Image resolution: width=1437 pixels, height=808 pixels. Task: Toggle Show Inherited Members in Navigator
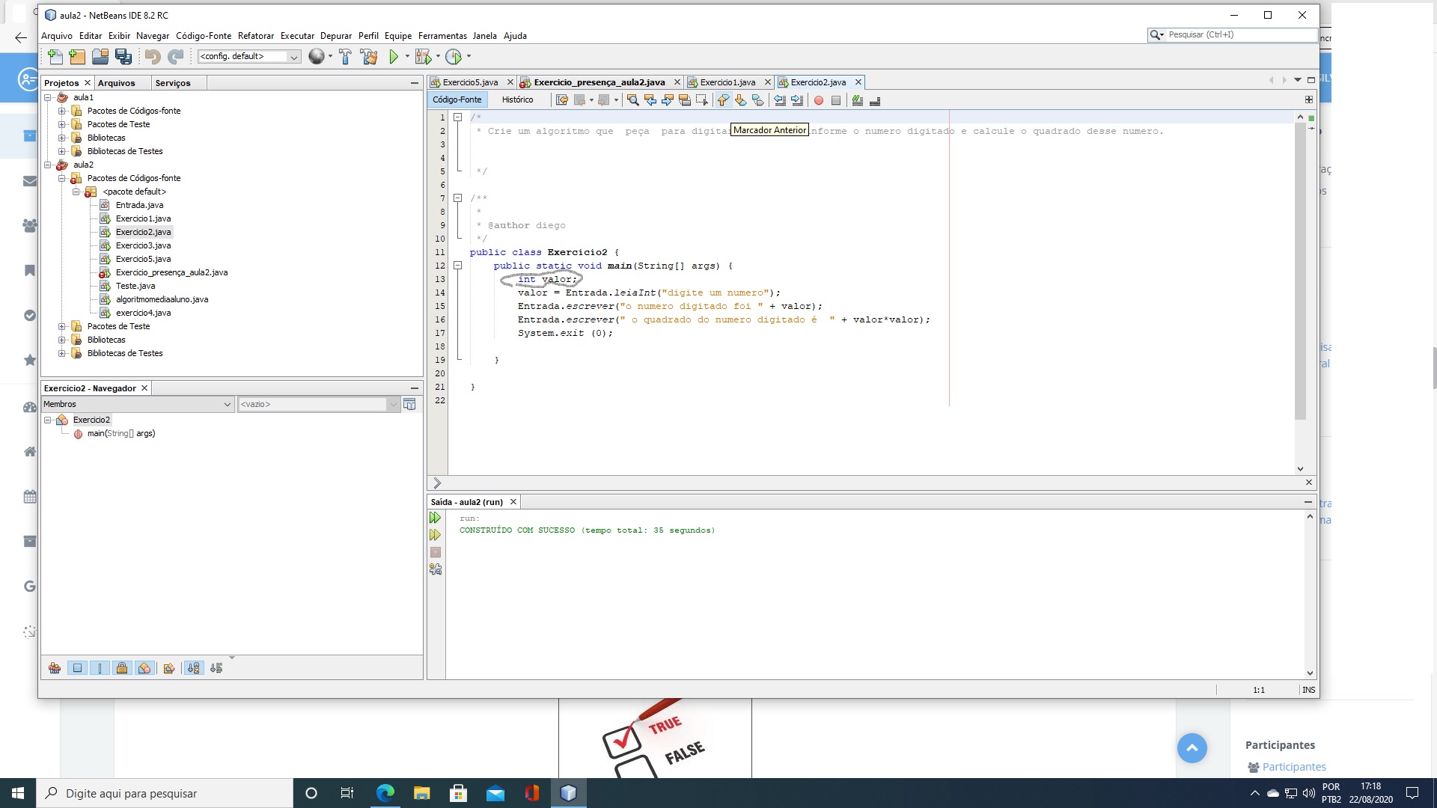pyautogui.click(x=55, y=668)
